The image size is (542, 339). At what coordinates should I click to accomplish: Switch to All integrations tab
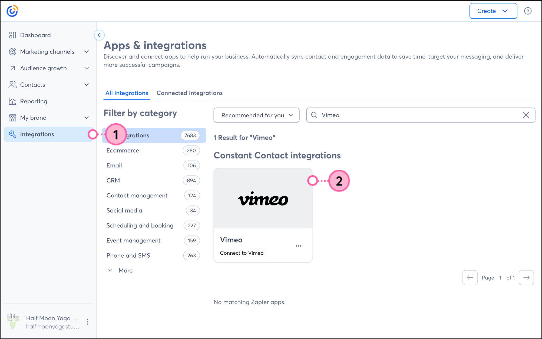pos(127,93)
